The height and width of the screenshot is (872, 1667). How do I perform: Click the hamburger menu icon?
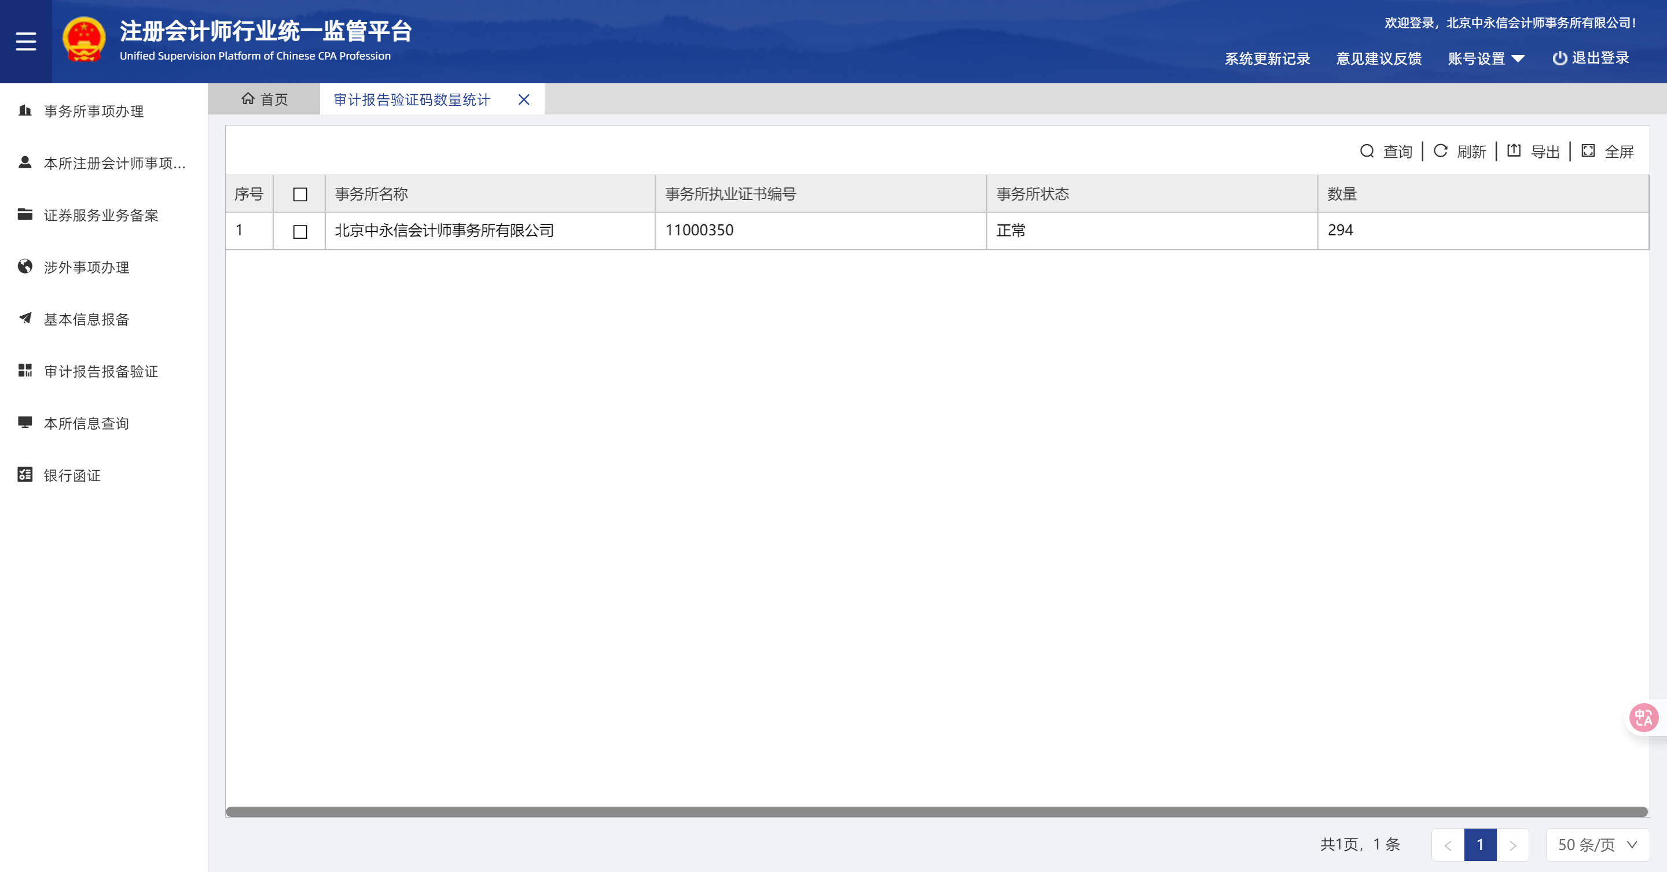click(26, 42)
